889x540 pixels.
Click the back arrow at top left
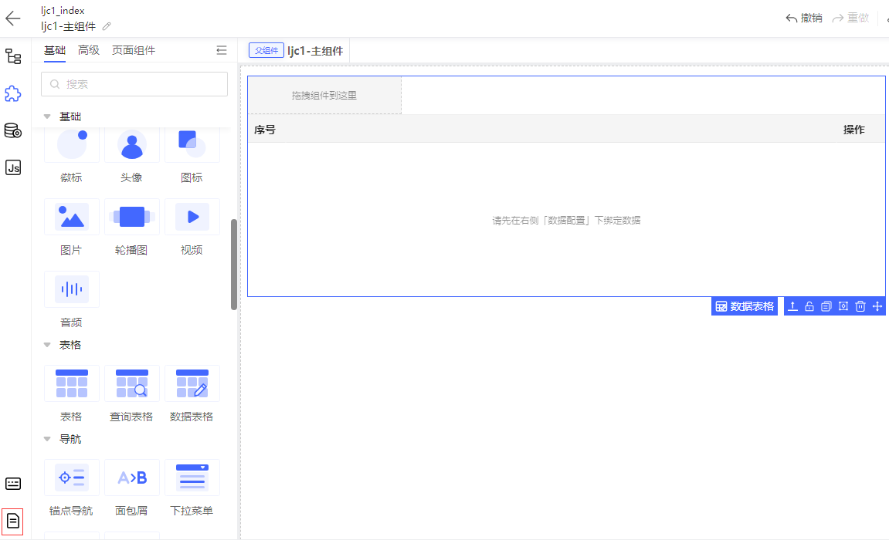(12, 18)
